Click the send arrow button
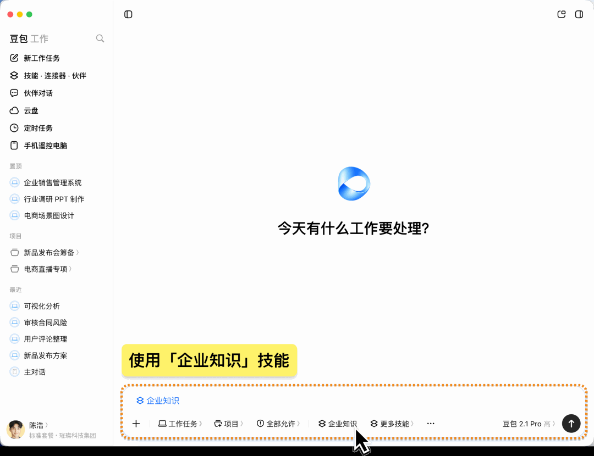This screenshot has height=456, width=594. 571,424
